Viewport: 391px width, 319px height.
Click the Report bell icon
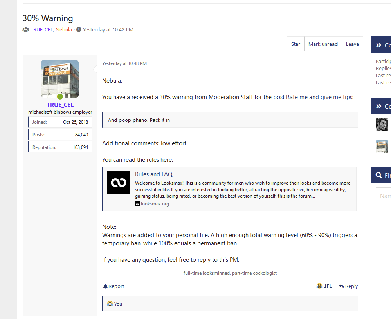click(105, 286)
